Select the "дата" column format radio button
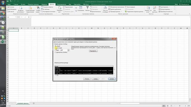The width and height of the screenshot is (191, 107). [x=55, y=50]
